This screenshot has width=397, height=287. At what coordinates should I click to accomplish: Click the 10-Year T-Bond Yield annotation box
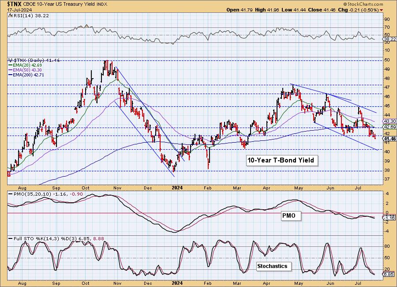tap(282, 160)
